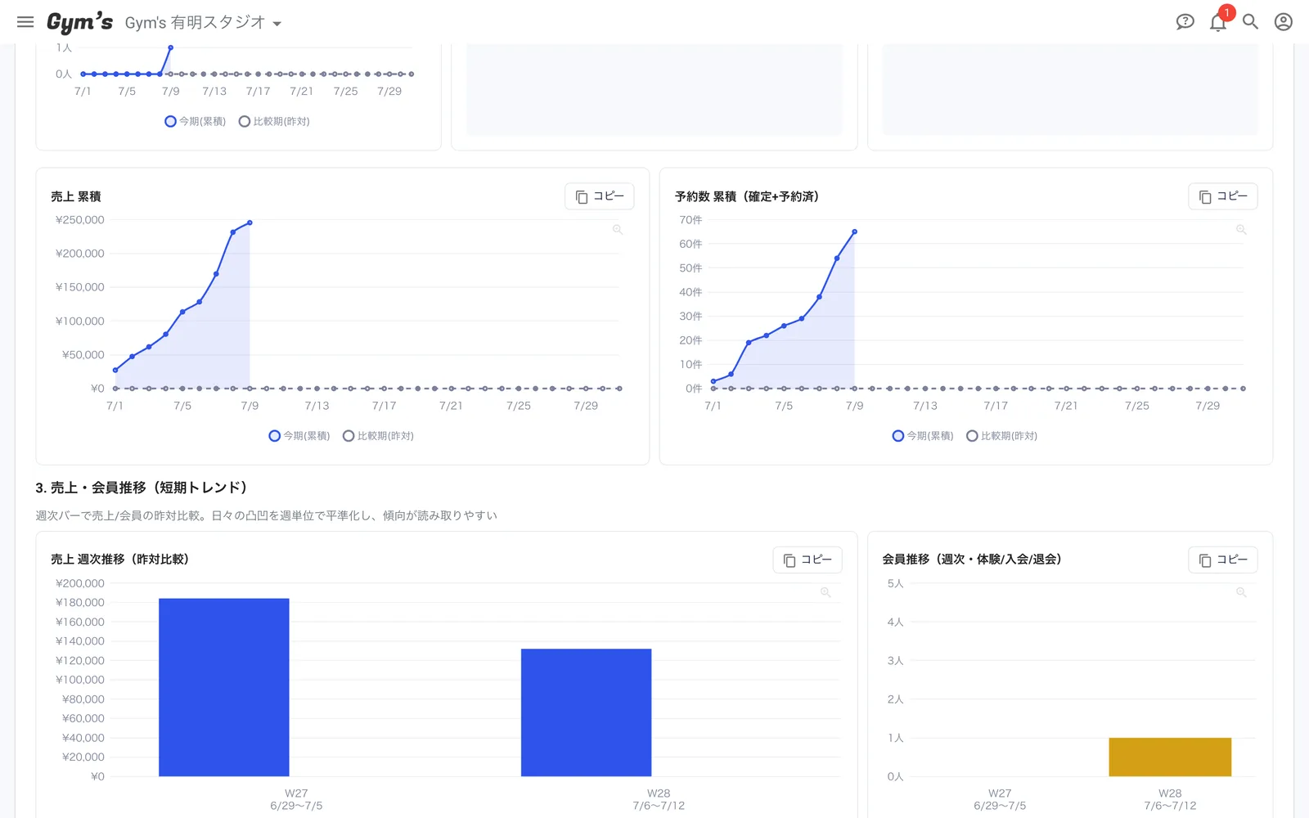Click the W28 yellow member bar
This screenshot has width=1309, height=818.
coord(1170,757)
